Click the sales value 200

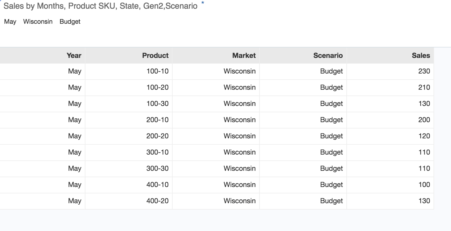pos(424,120)
